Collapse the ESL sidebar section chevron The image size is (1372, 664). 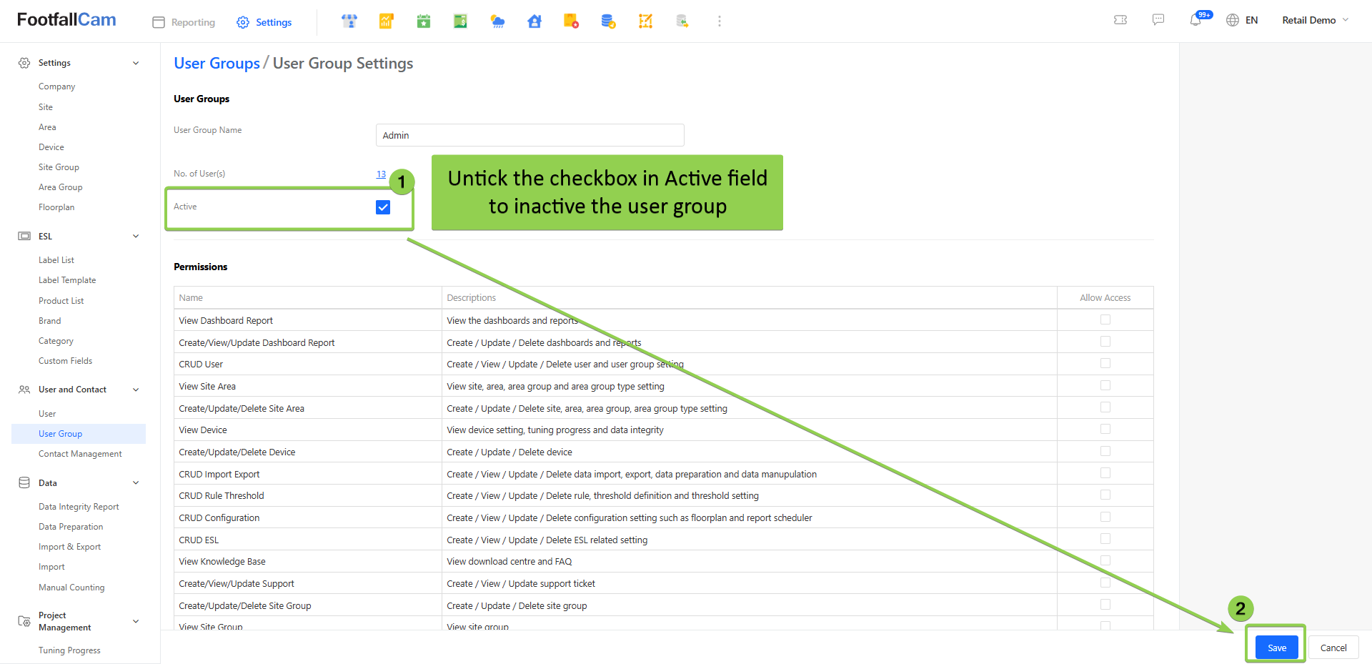[136, 236]
